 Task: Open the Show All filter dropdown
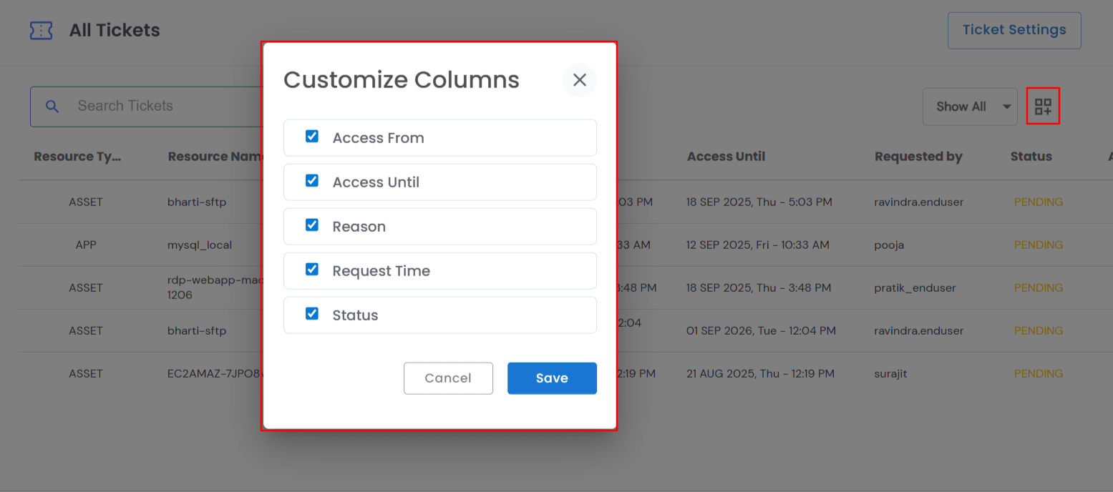[970, 106]
